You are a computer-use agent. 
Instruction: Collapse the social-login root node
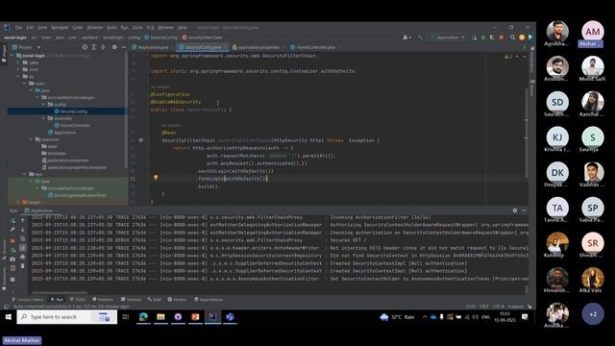click(12, 56)
